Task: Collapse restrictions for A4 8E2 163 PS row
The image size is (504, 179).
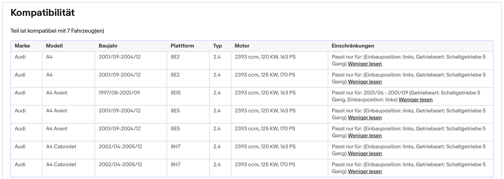Action: (365, 64)
